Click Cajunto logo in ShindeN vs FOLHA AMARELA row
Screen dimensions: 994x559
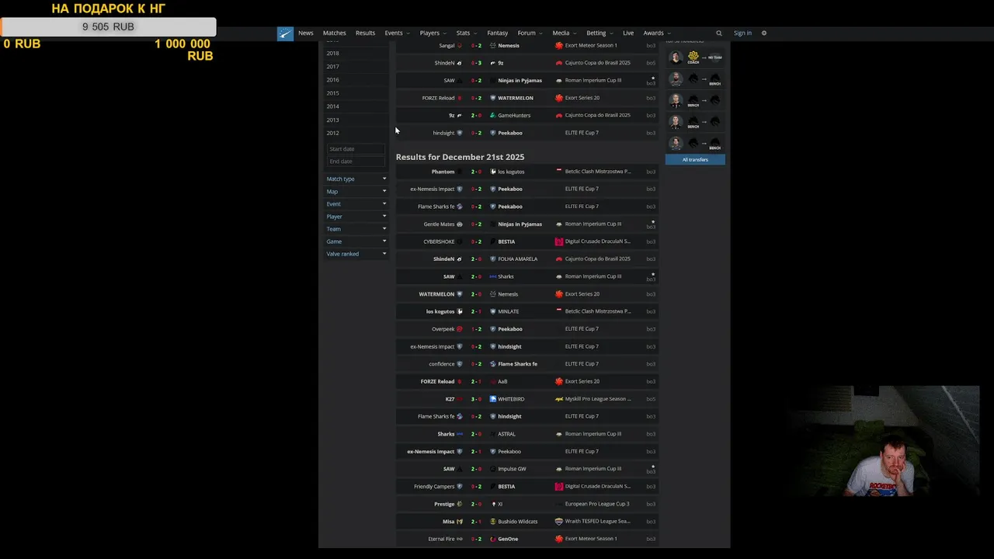[x=559, y=259]
